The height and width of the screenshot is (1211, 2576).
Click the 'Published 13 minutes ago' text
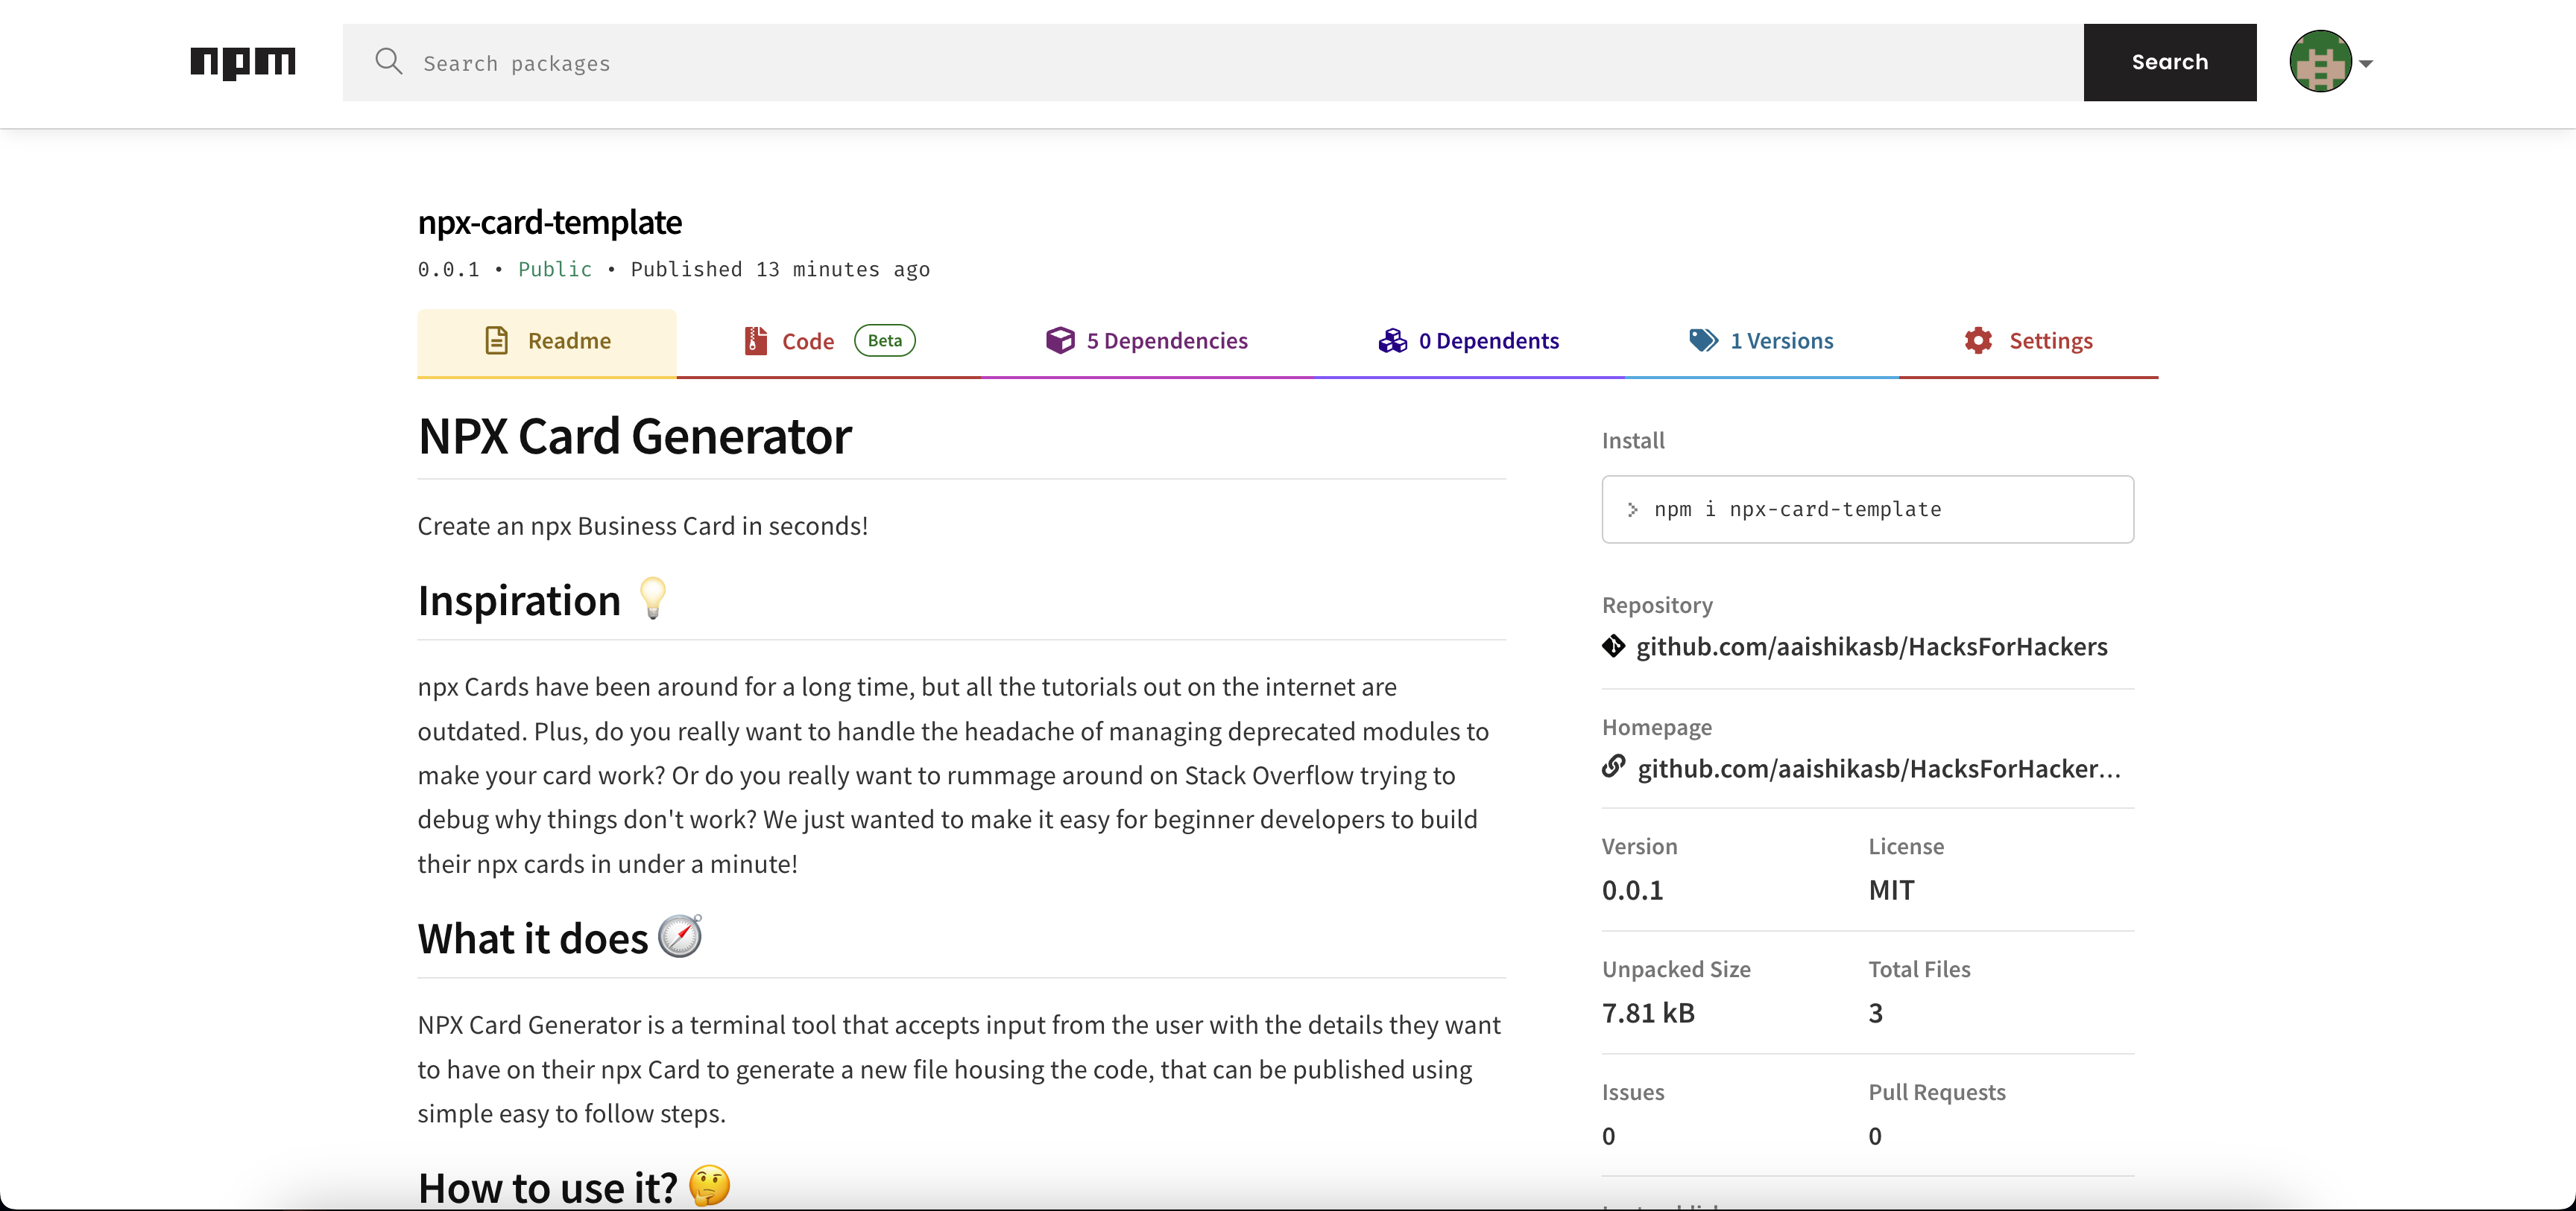[780, 270]
